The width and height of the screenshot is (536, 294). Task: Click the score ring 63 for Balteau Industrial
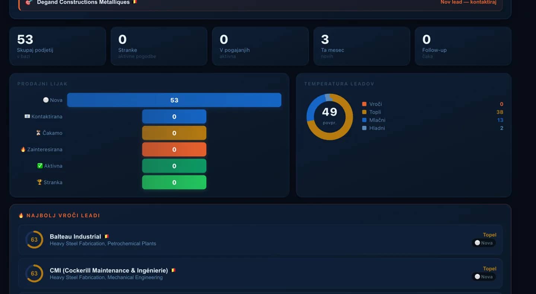point(34,240)
